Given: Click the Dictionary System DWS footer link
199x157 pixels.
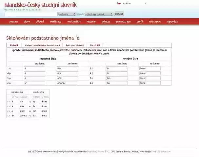Looking at the screenshot, I should coord(98,151).
